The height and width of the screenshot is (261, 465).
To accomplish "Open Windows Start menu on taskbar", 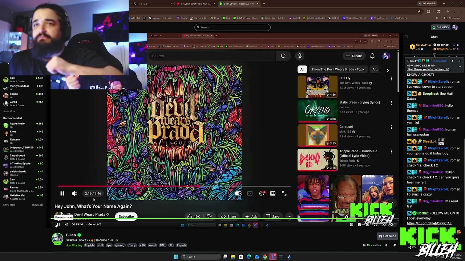I will click(x=176, y=257).
